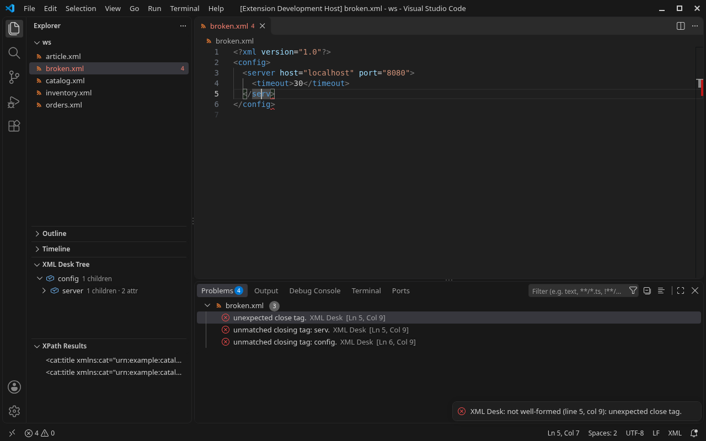Viewport: 706px width, 441px height.
Task: Open the Manage gear icon
Action: [x=14, y=411]
